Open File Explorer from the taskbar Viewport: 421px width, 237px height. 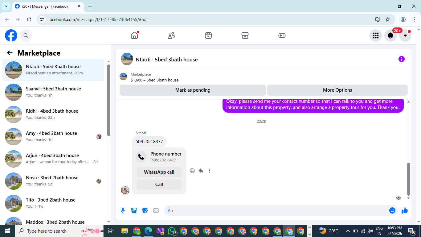point(125,231)
